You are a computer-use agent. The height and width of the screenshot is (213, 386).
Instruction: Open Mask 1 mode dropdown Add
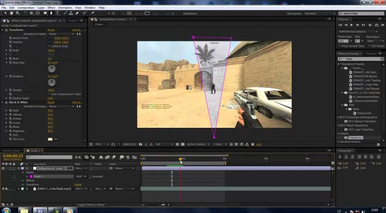(x=82, y=176)
